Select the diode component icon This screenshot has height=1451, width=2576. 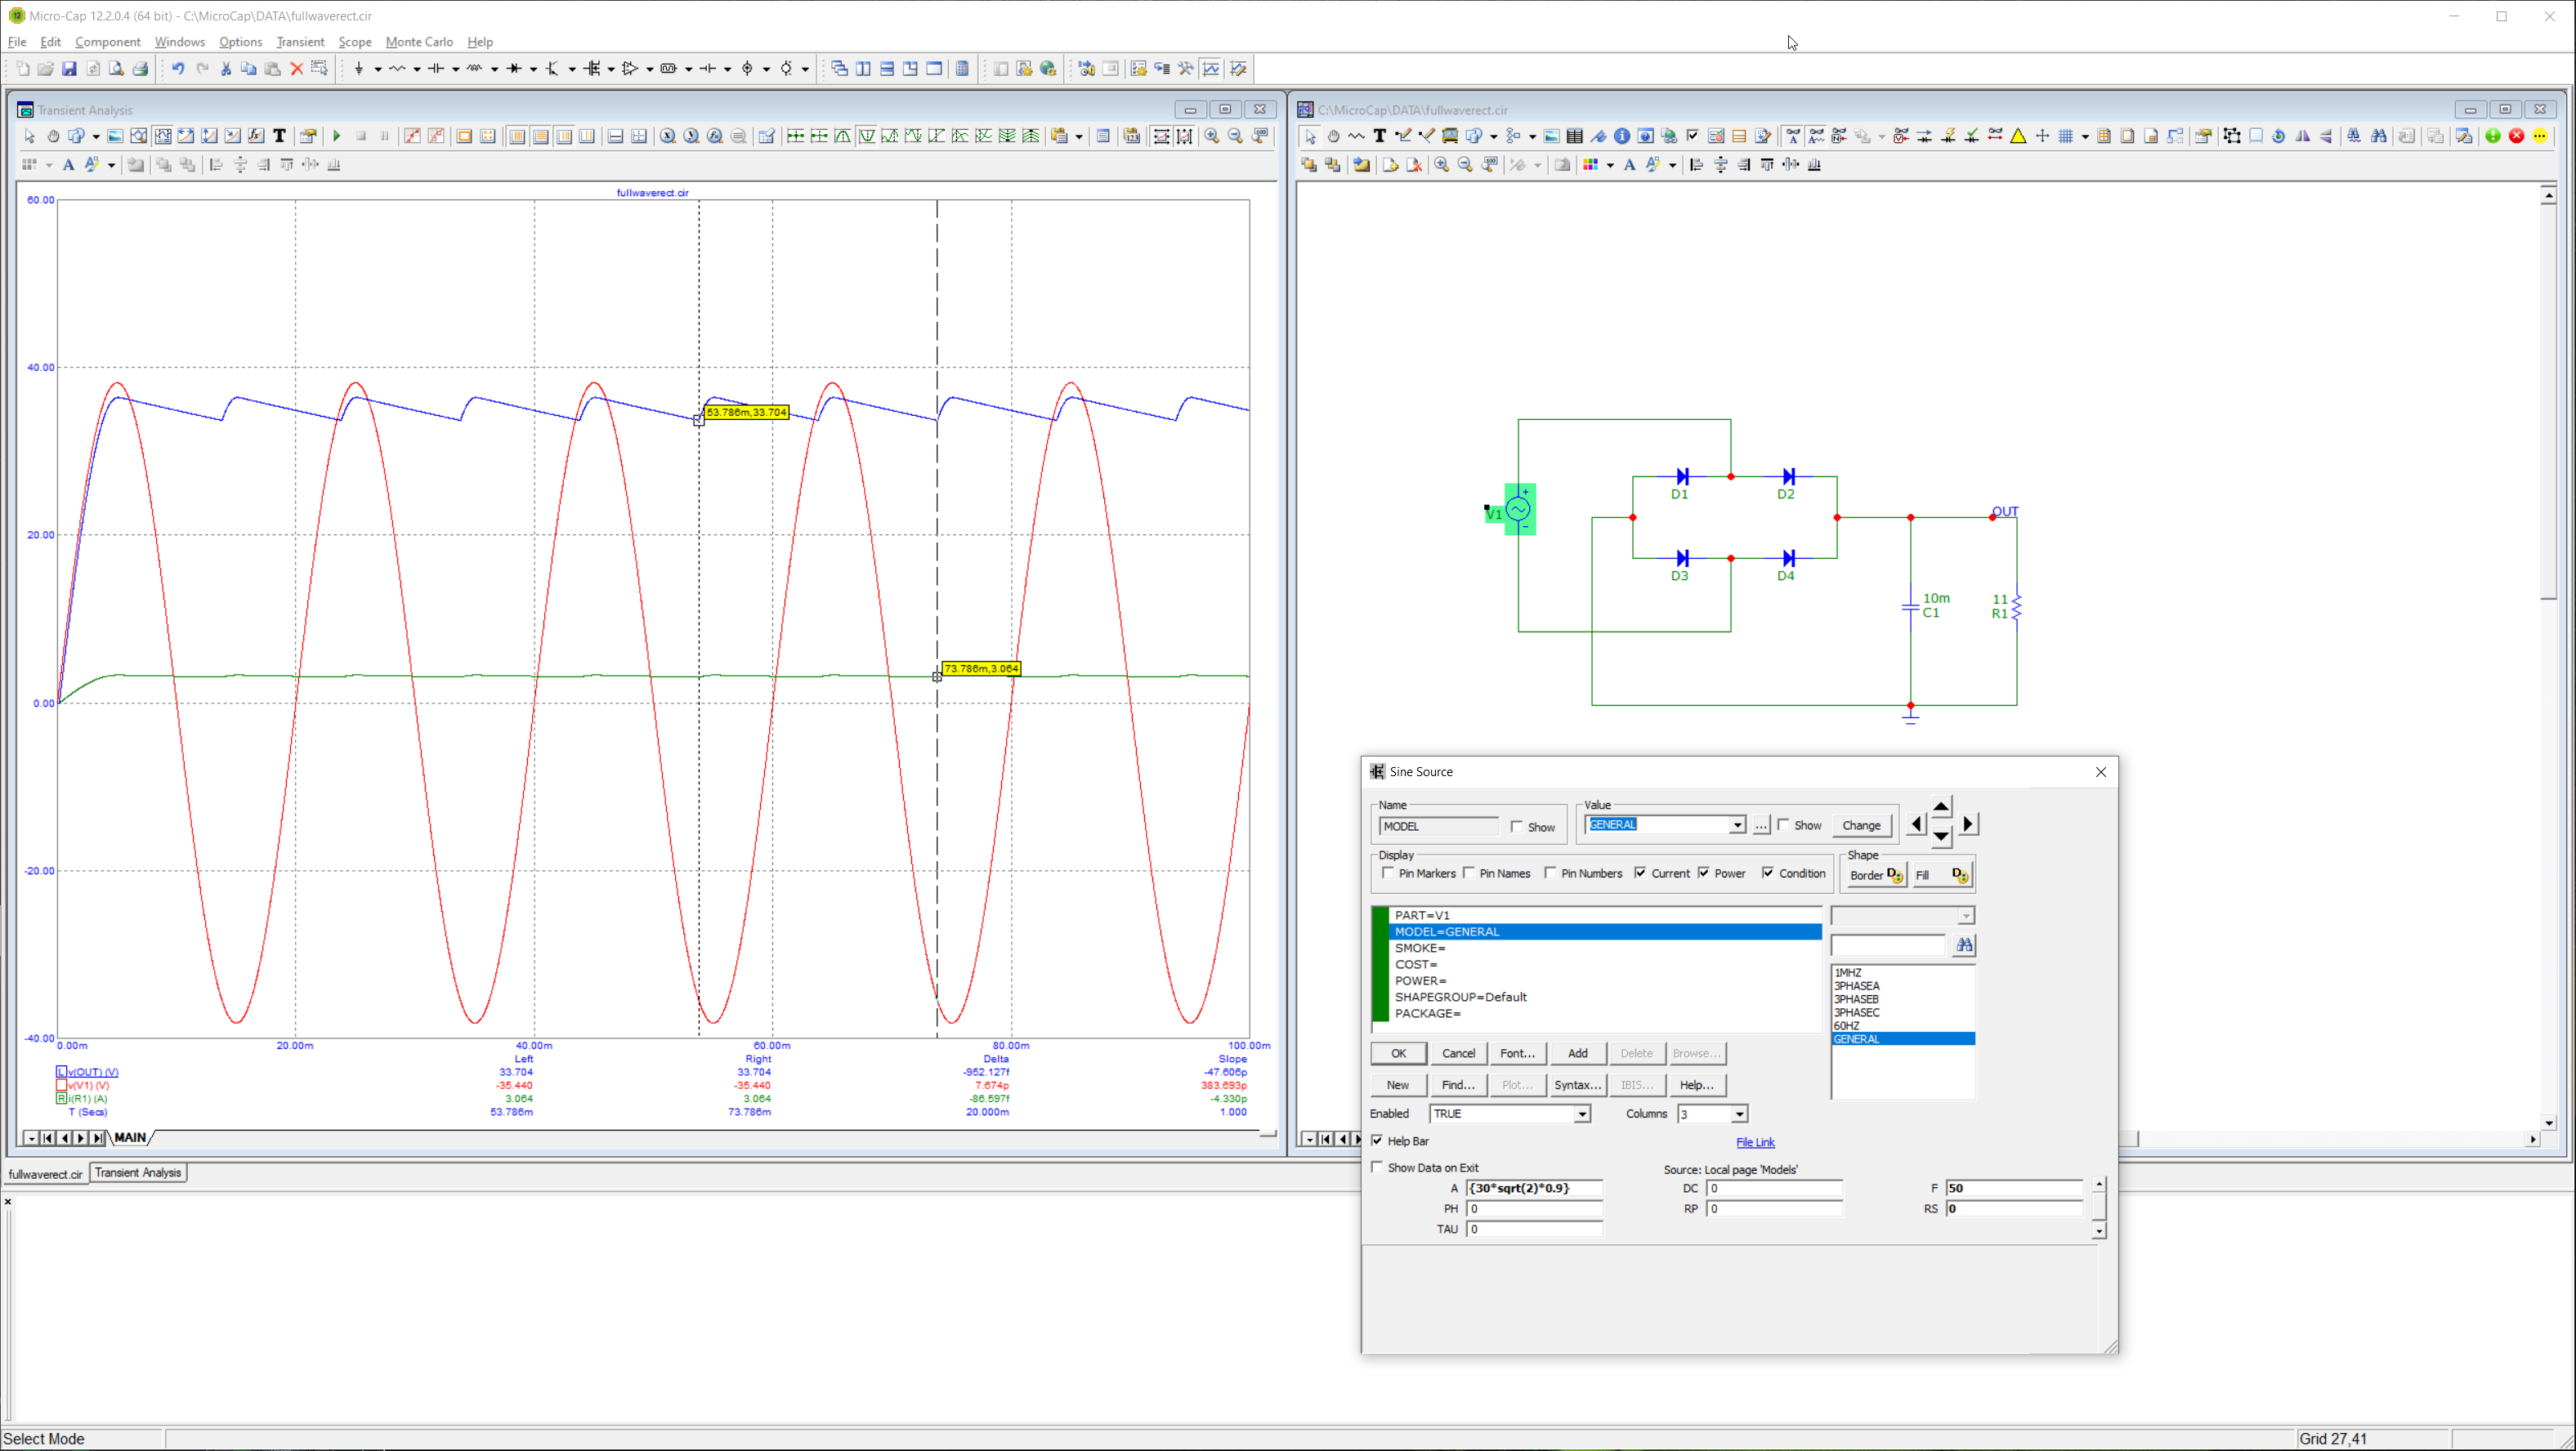coord(514,69)
